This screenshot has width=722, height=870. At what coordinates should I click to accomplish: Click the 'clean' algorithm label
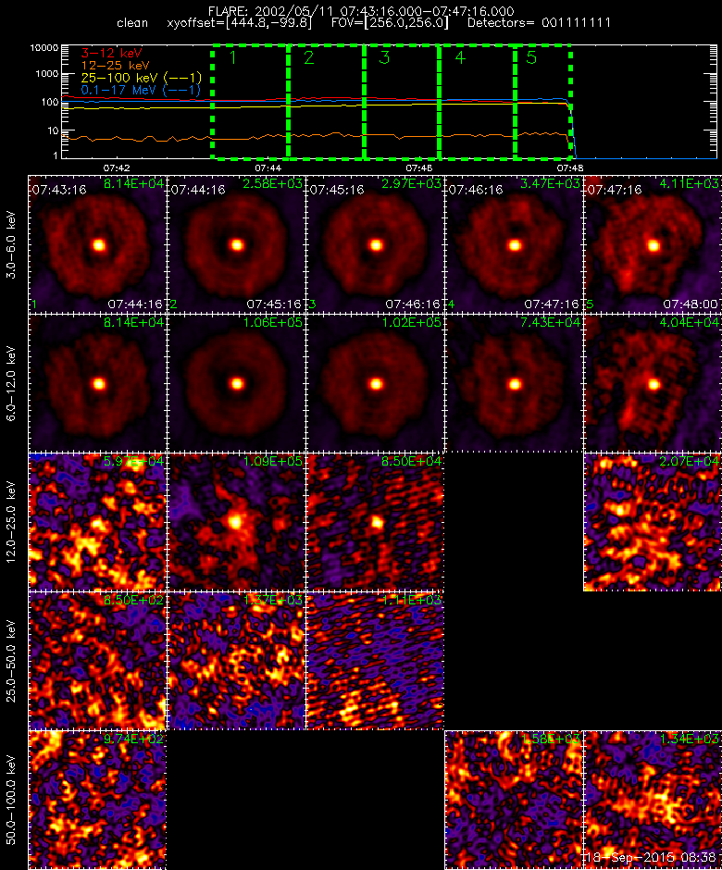tap(132, 23)
